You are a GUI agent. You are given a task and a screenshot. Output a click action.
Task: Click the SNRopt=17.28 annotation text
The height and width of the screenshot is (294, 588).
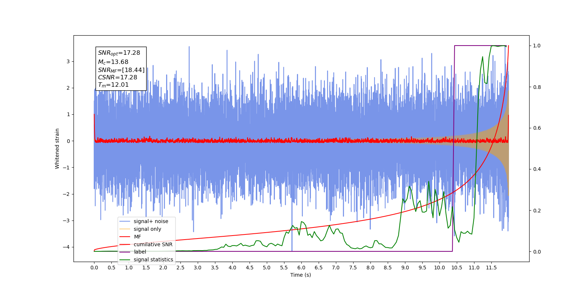coord(119,53)
